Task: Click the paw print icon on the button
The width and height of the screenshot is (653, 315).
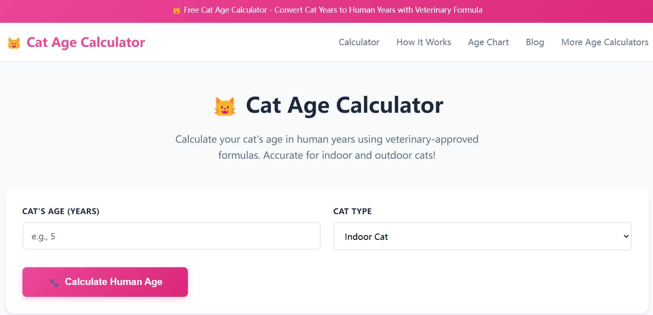Action: click(x=54, y=282)
